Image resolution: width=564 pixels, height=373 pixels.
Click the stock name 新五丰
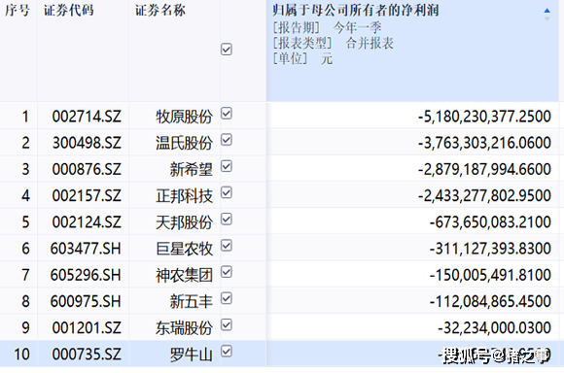point(192,302)
